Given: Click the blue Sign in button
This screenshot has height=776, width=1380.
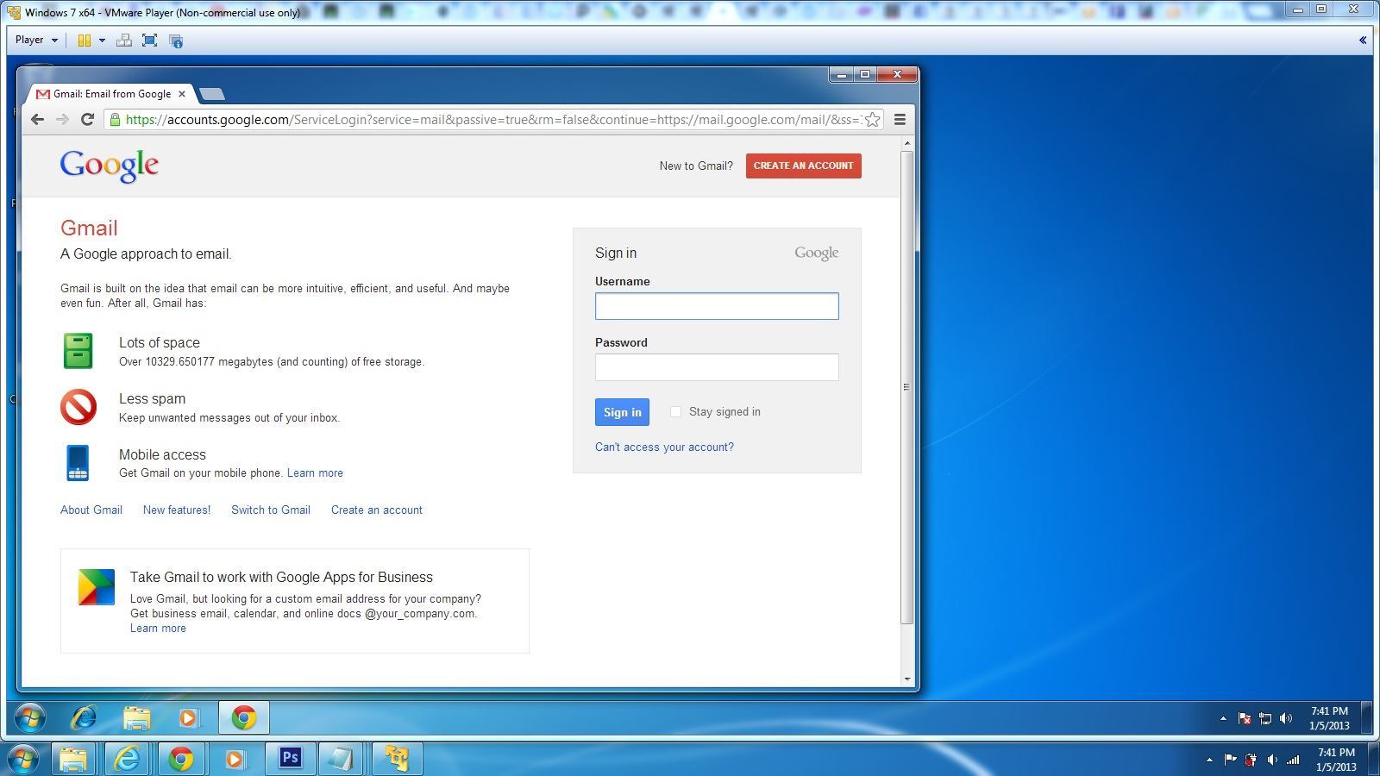Looking at the screenshot, I should (622, 412).
